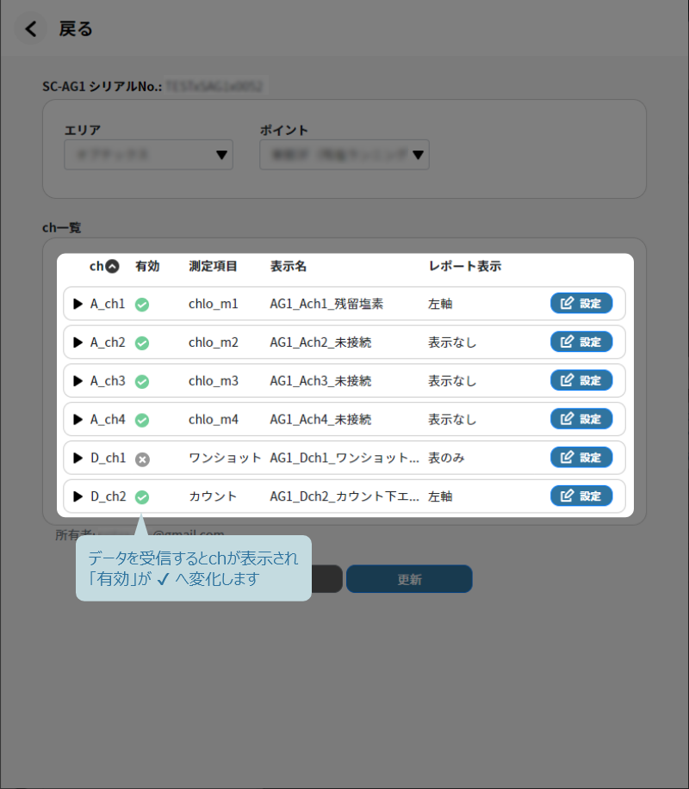Click the green check icon for D_ch2
Image resolution: width=689 pixels, height=789 pixels.
click(142, 497)
